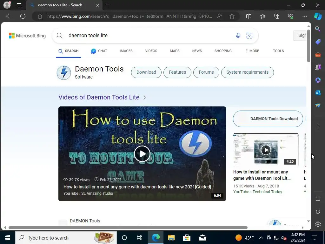Click the System requirements pill button
Viewport: 325px width, 244px height.
pos(248,72)
